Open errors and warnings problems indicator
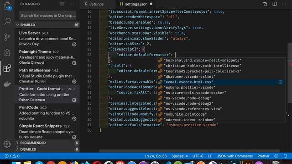 click(12, 156)
